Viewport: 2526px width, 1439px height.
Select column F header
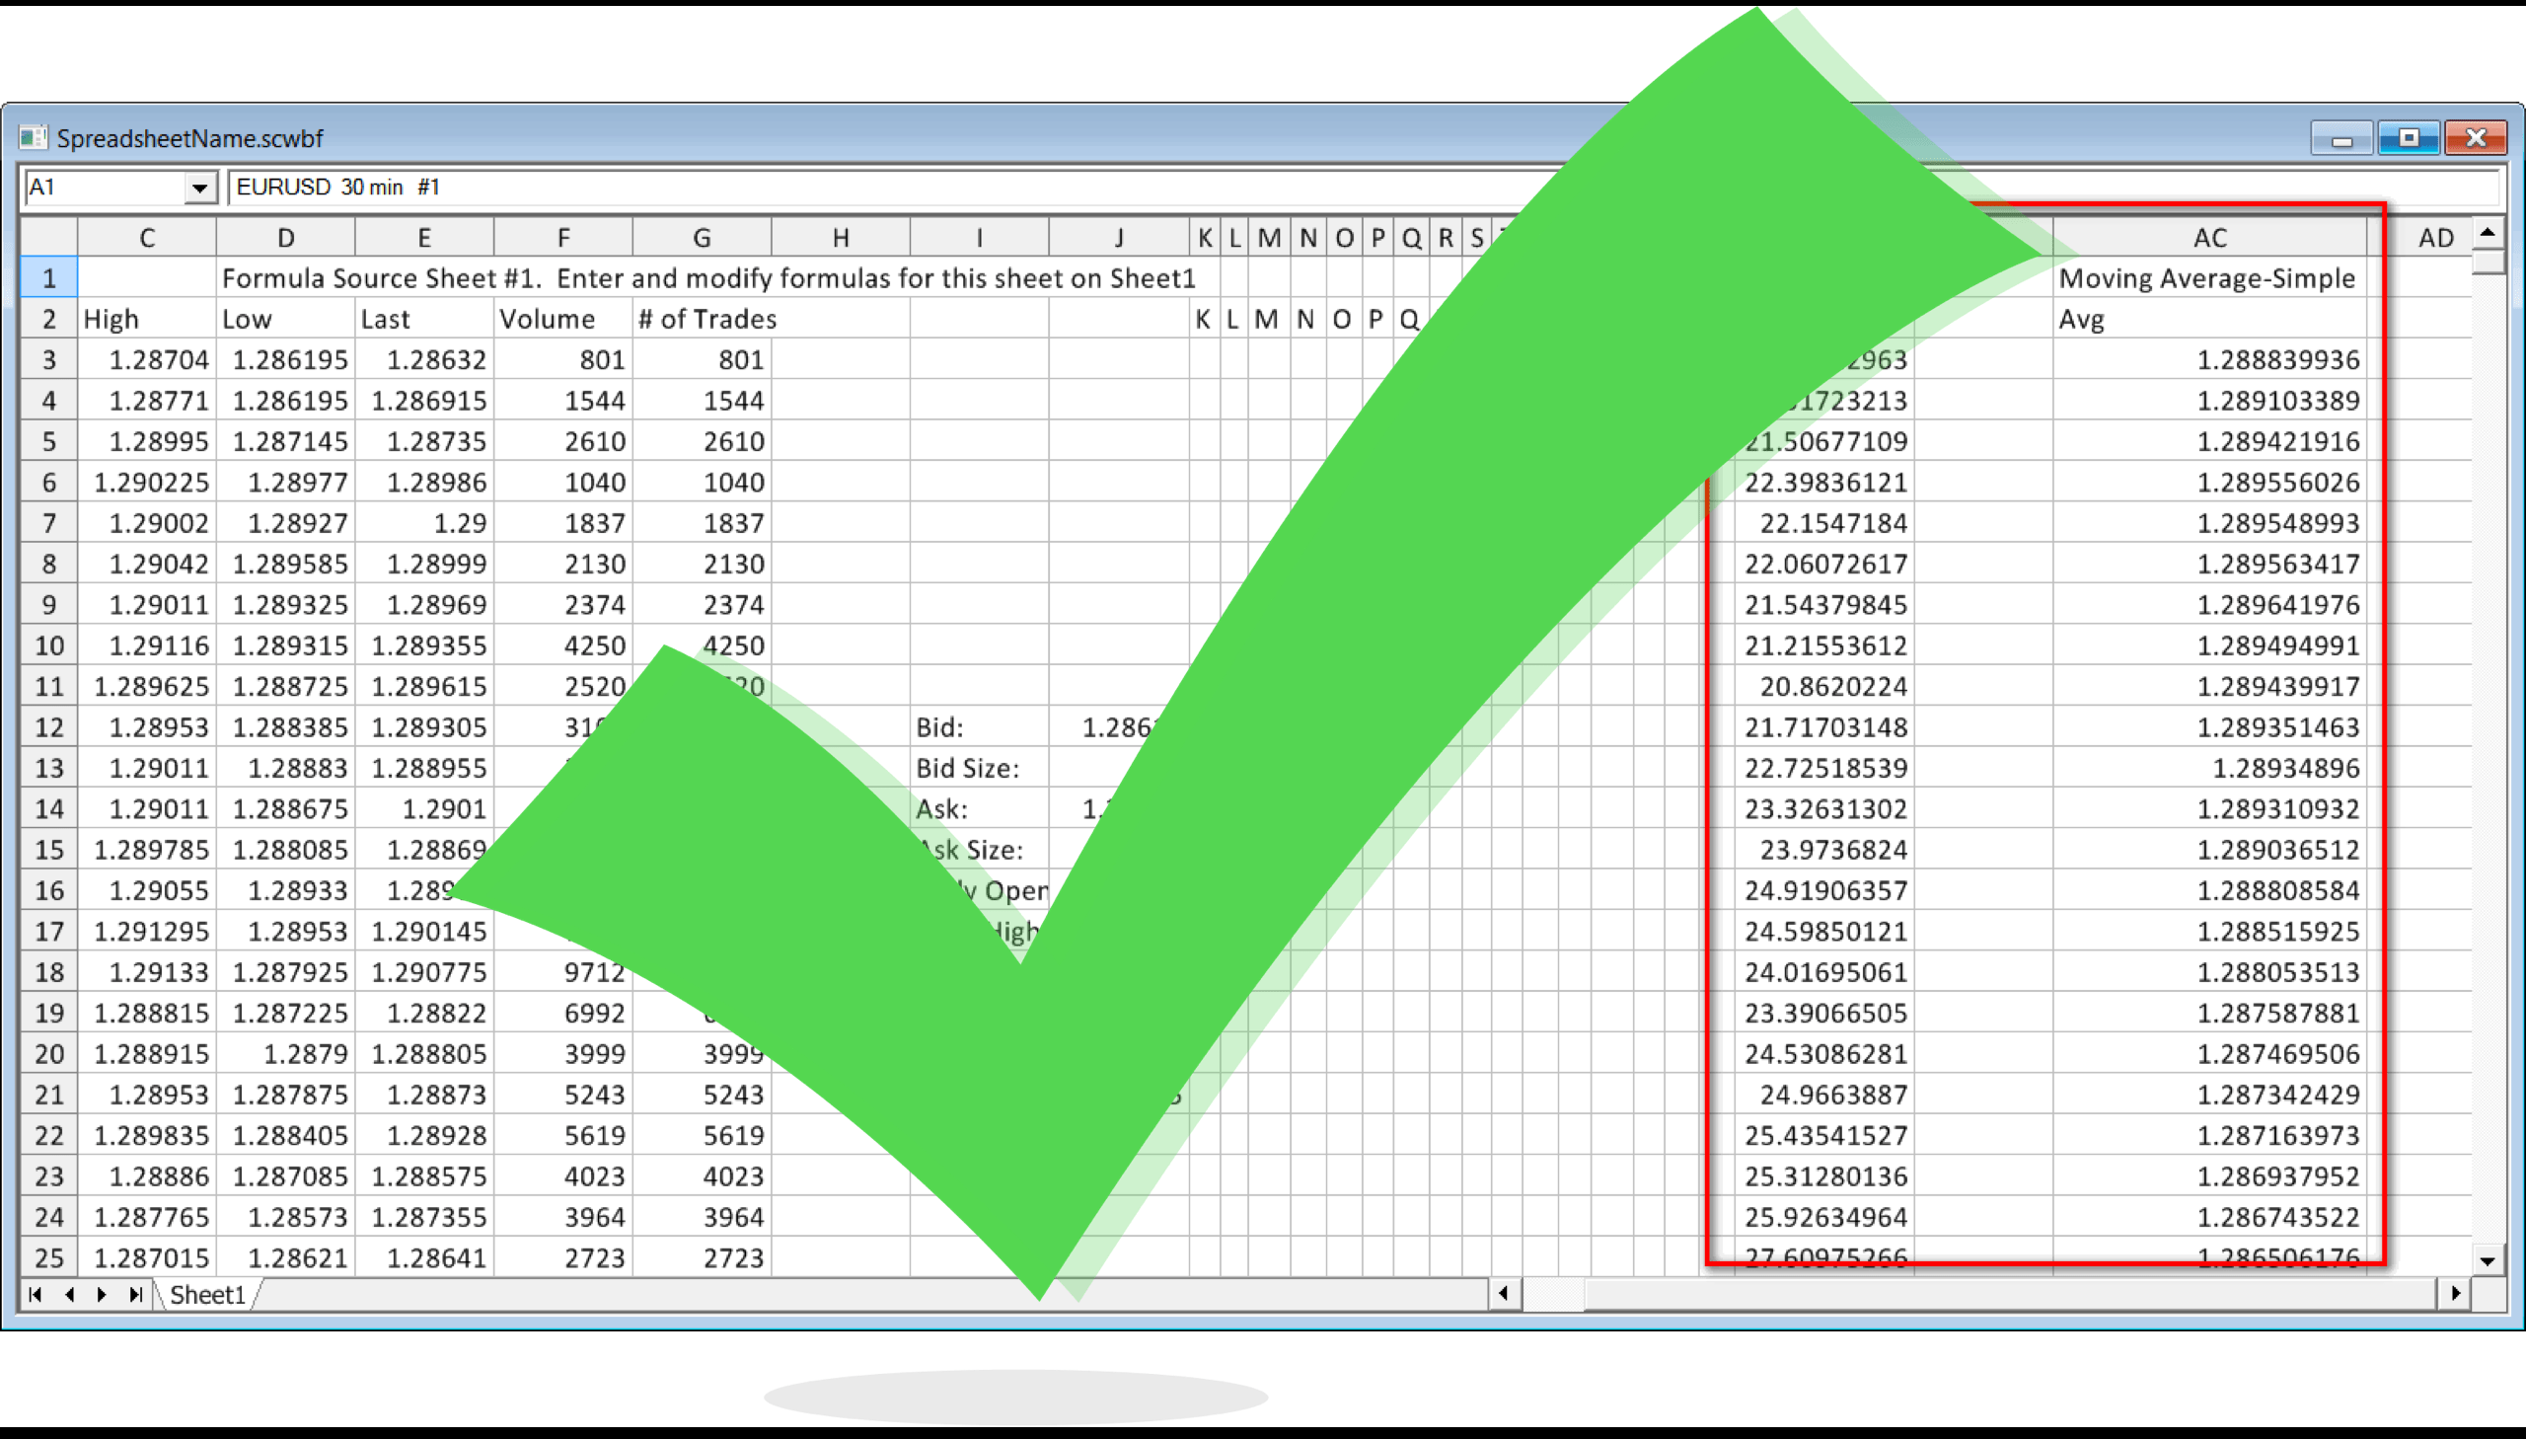563,238
